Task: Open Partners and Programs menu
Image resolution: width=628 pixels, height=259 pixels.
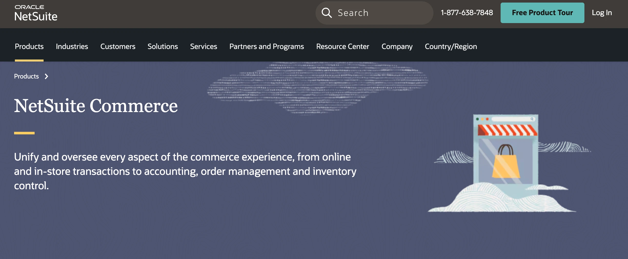Action: pyautogui.click(x=267, y=46)
